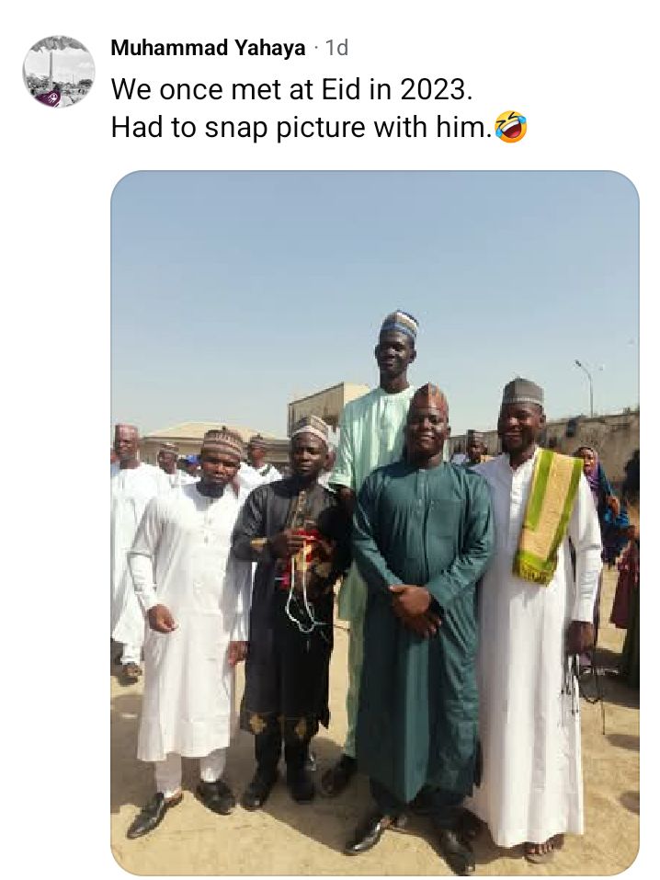Click the 1d post timestamp

[336, 49]
